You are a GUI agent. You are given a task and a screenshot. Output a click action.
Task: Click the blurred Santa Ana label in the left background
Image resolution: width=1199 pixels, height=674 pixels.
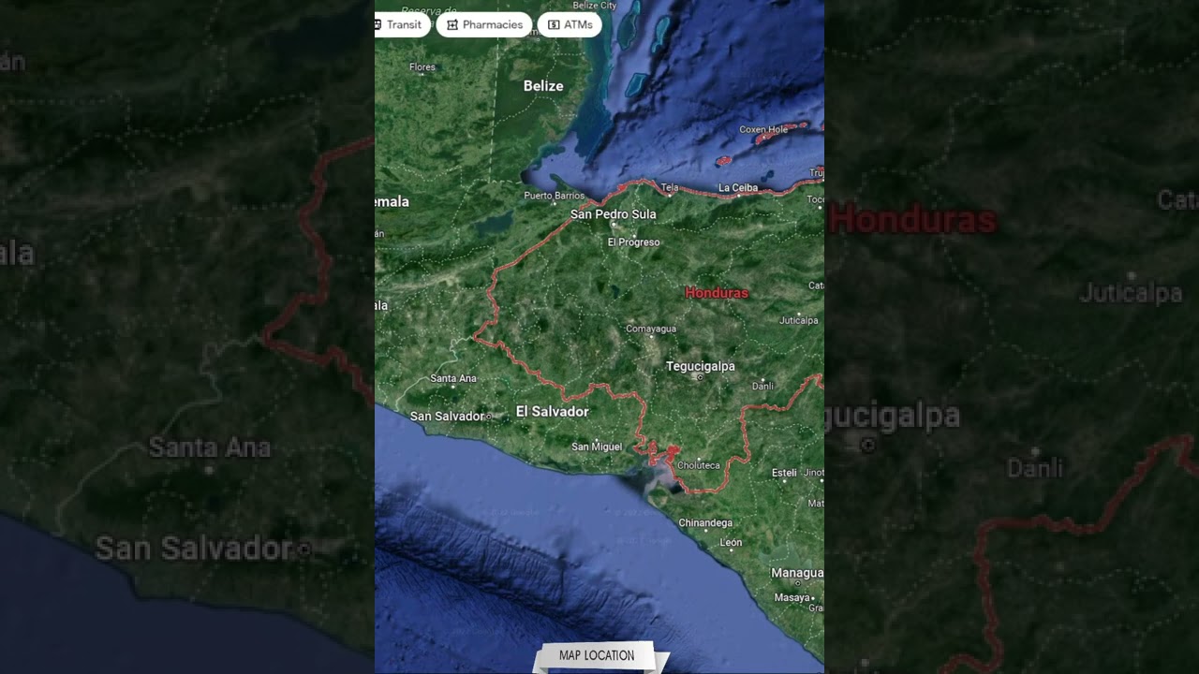pyautogui.click(x=210, y=447)
